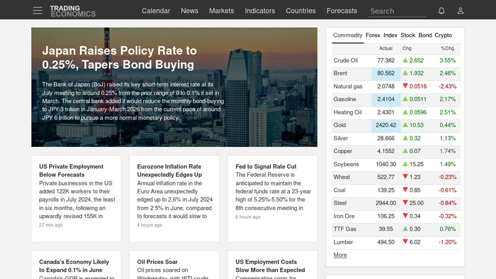This screenshot has height=279, width=496.
Task: Click Steel actual value 2944.00
Action: (386, 203)
